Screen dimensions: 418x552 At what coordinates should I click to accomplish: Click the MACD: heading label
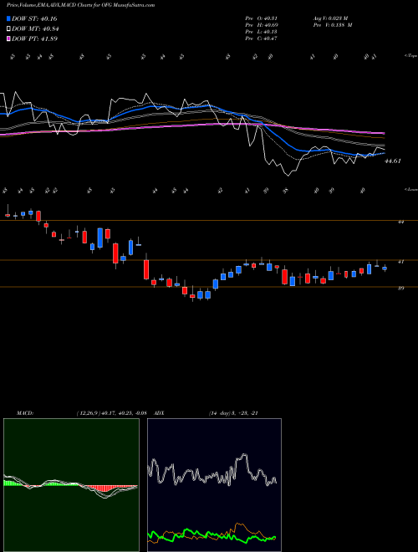click(24, 413)
